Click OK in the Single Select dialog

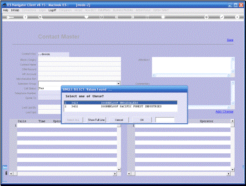(x=142, y=120)
